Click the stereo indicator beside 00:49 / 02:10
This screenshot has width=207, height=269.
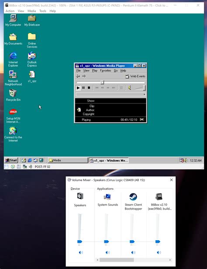[x=141, y=119]
